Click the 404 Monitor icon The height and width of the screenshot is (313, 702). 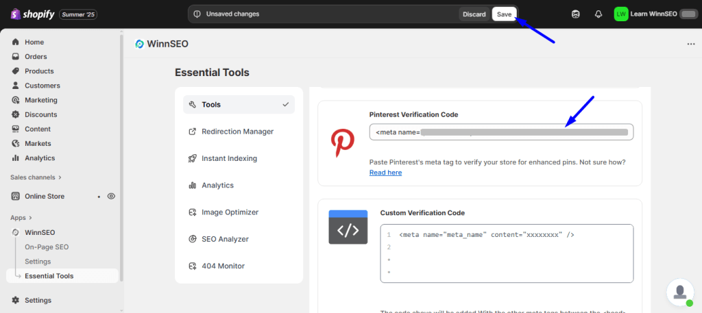pos(193,266)
